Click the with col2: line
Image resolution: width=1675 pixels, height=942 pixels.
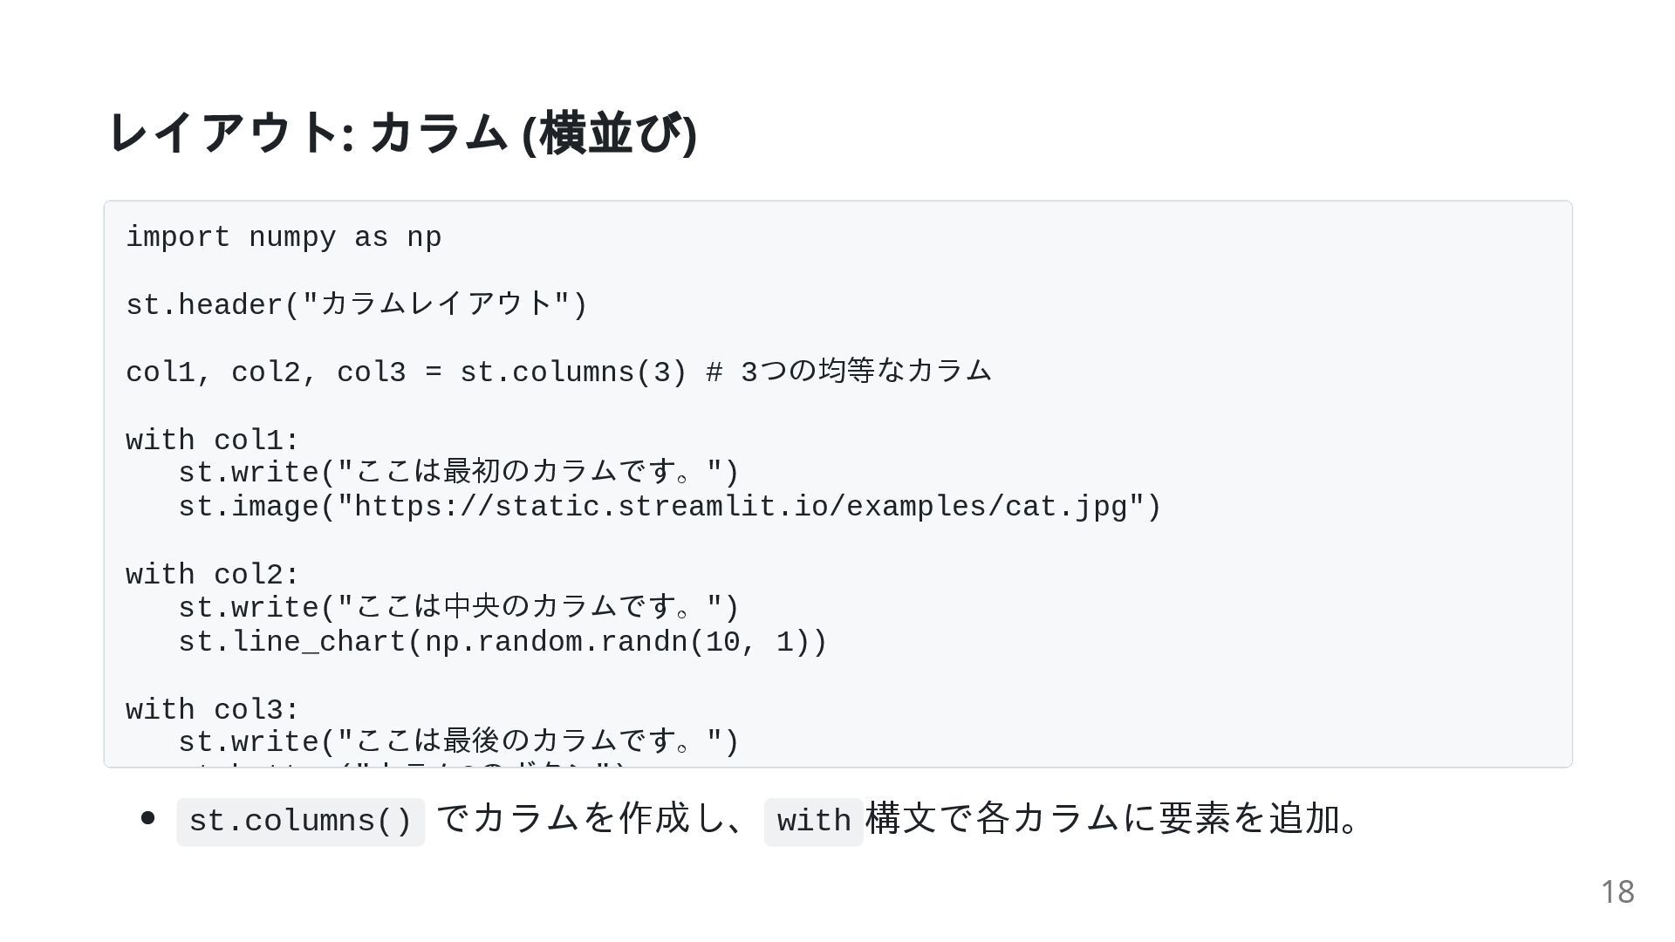click(213, 576)
